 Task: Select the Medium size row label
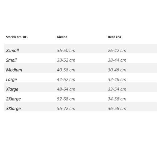tap(14, 70)
